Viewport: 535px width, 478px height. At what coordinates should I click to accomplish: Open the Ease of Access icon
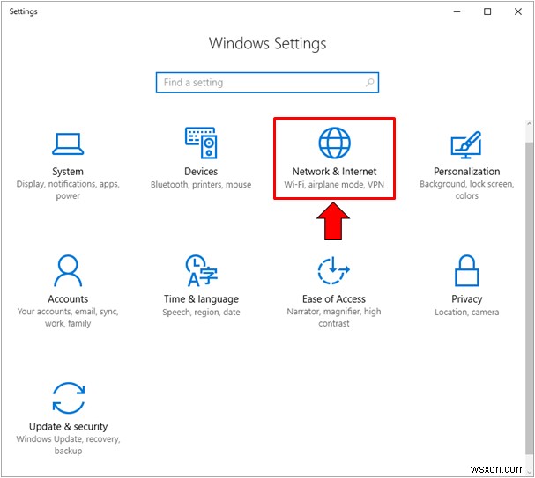[x=334, y=270]
